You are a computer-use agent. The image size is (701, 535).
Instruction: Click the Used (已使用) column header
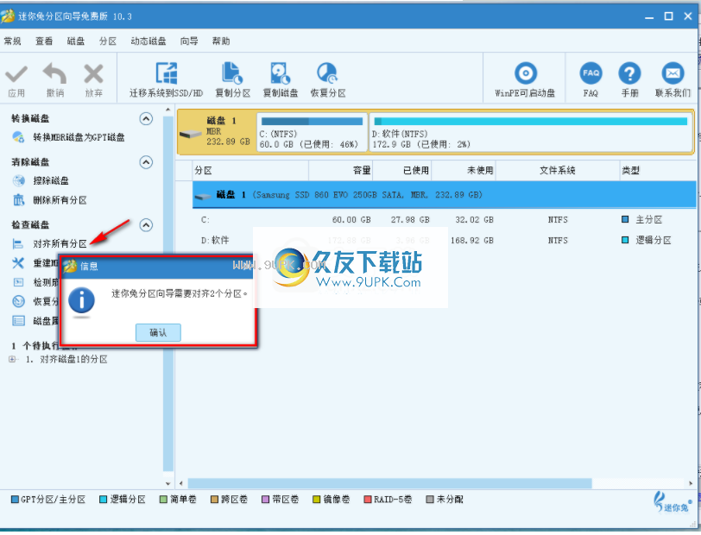[x=402, y=170]
